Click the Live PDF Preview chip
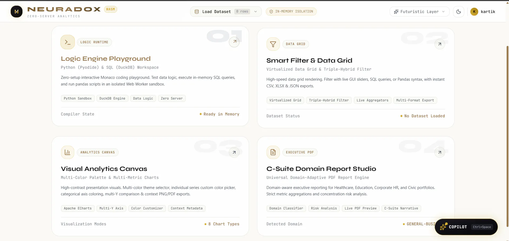509x241 pixels. (x=361, y=208)
